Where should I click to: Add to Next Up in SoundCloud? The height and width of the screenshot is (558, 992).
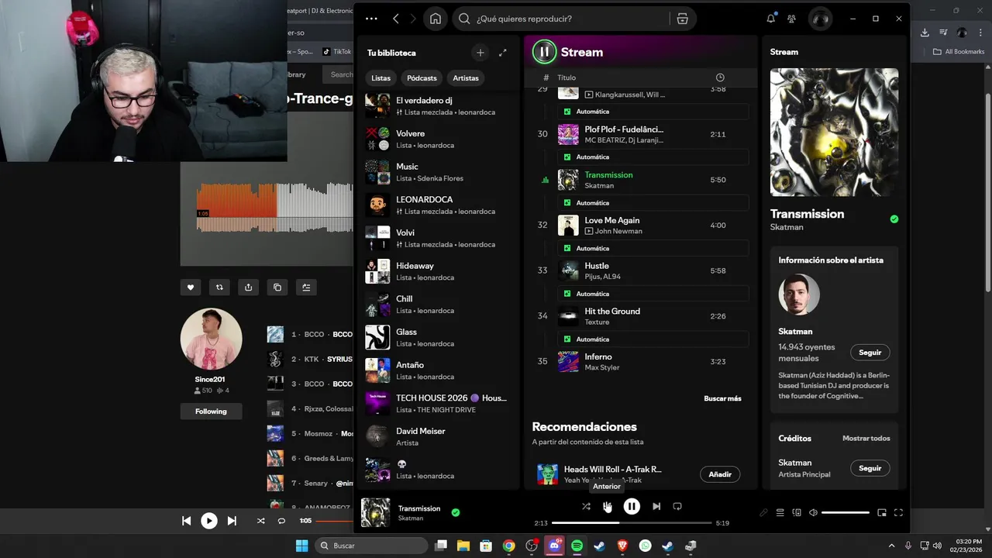306,287
